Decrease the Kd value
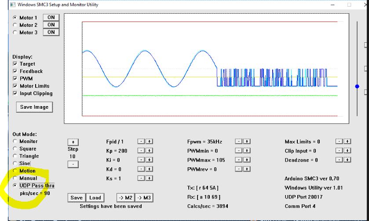The image size is (369, 221). click(141, 169)
